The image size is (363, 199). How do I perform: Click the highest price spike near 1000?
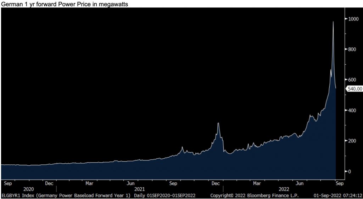(333, 23)
